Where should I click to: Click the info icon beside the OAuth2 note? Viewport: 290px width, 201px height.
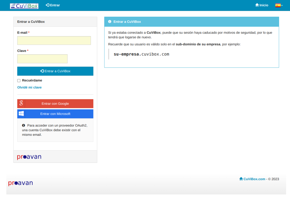[x=24, y=125]
